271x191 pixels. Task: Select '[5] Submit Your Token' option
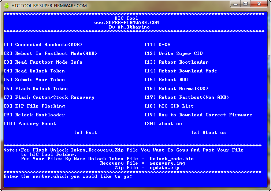pos(34,80)
